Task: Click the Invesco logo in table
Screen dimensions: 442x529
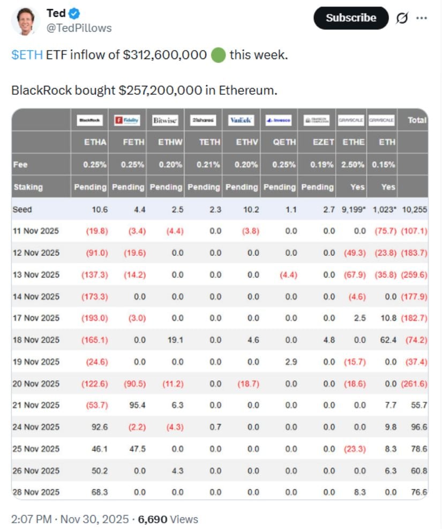Action: 279,121
